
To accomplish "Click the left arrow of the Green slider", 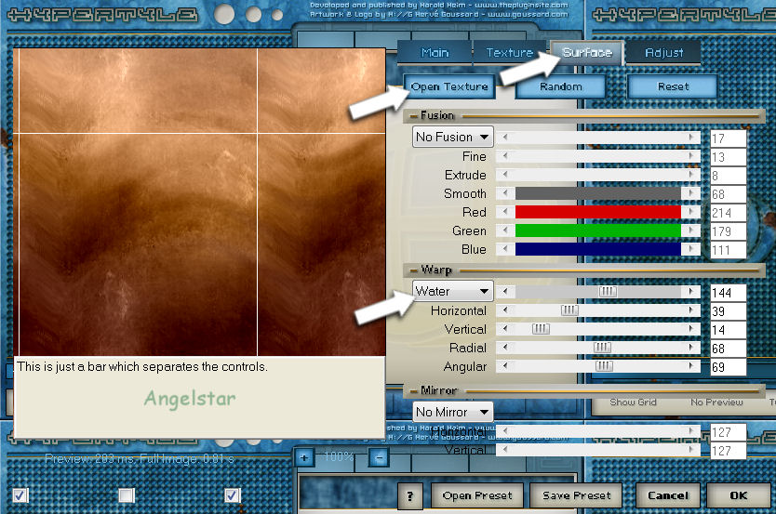I will coord(505,231).
